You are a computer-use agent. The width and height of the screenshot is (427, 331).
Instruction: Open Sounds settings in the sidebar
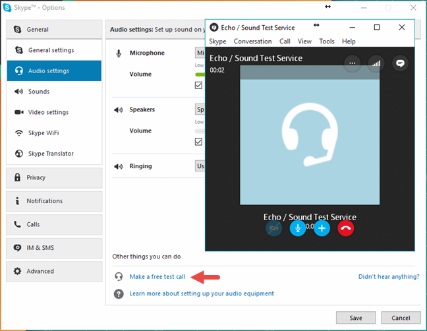[x=54, y=92]
